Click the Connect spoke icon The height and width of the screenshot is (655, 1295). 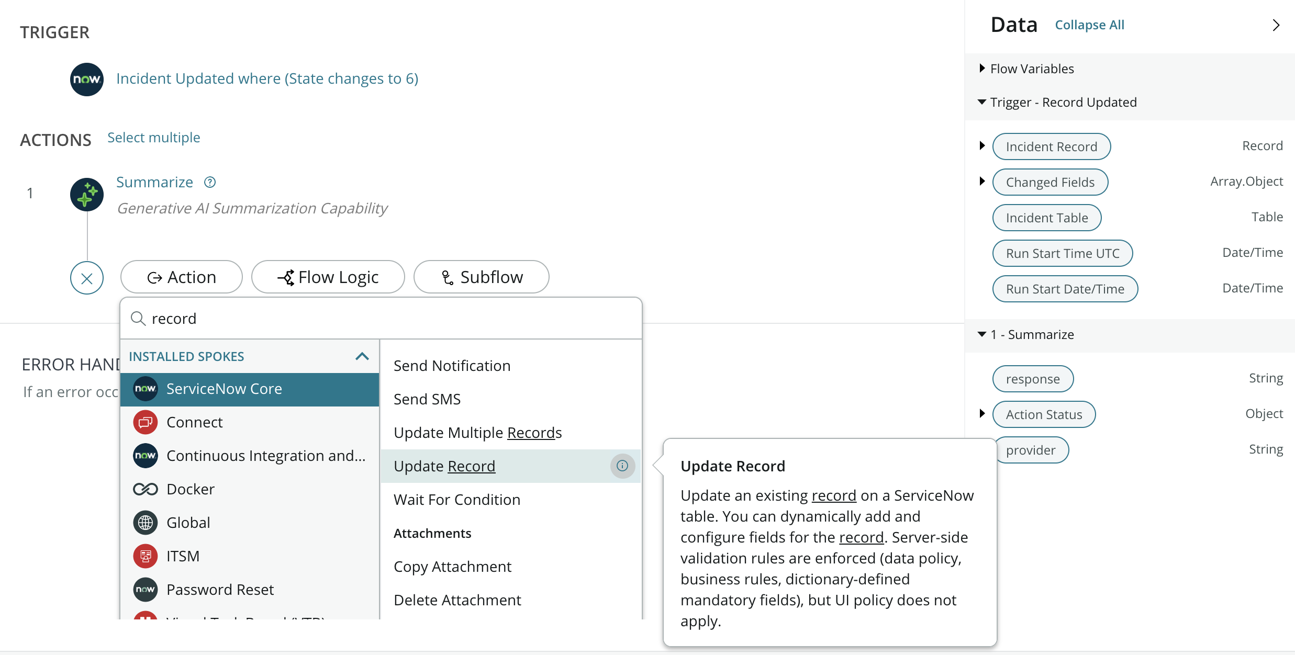146,422
